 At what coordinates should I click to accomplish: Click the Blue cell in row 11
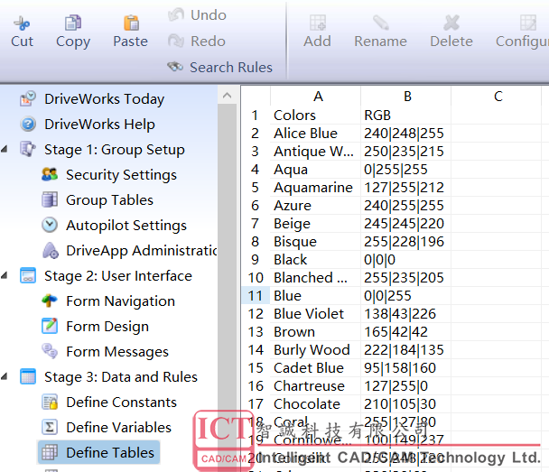(x=315, y=296)
